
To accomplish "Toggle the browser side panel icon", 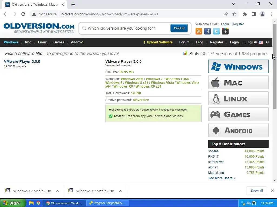I will pos(254,14).
